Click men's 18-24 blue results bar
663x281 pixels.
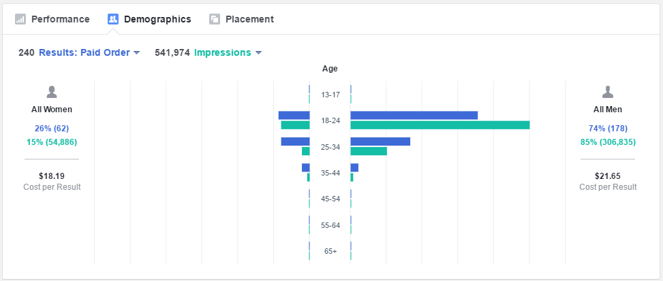414,115
